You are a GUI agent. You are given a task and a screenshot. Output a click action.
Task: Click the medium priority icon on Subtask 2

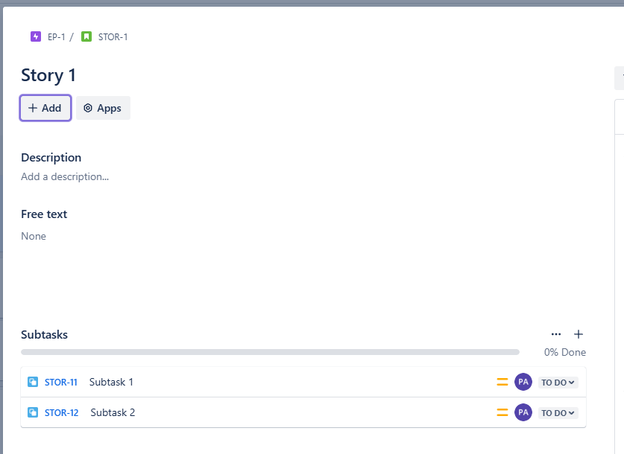pyautogui.click(x=502, y=412)
